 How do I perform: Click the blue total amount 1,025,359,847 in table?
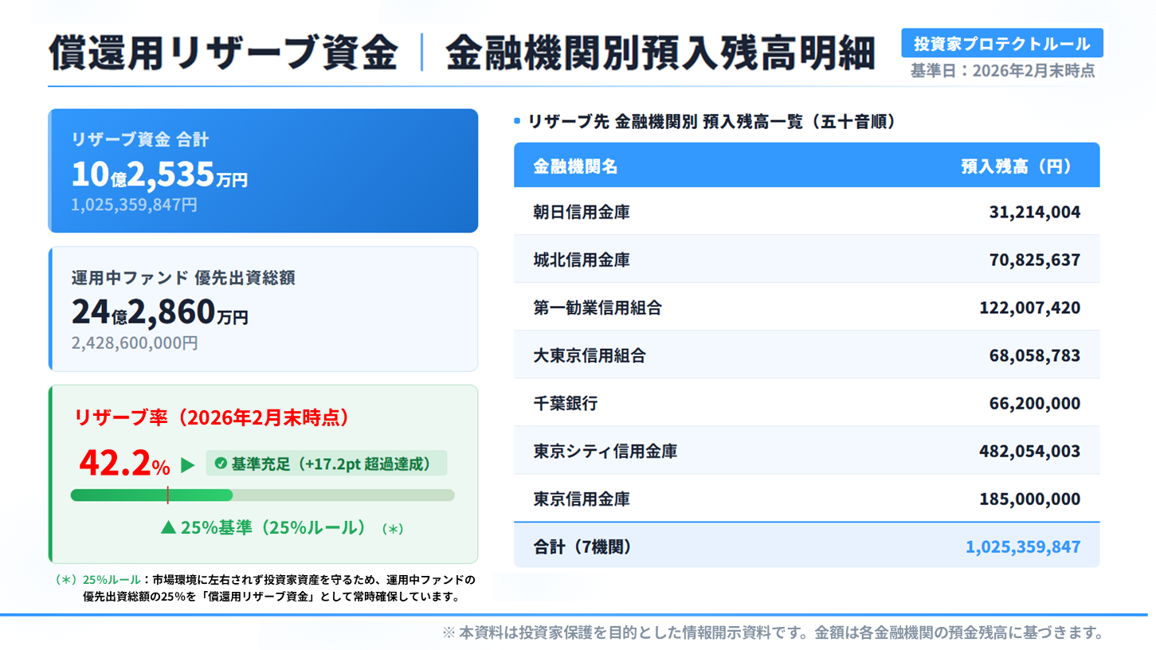(1023, 547)
